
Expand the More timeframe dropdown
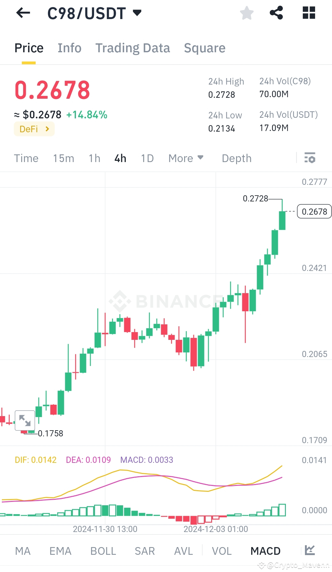(x=186, y=158)
